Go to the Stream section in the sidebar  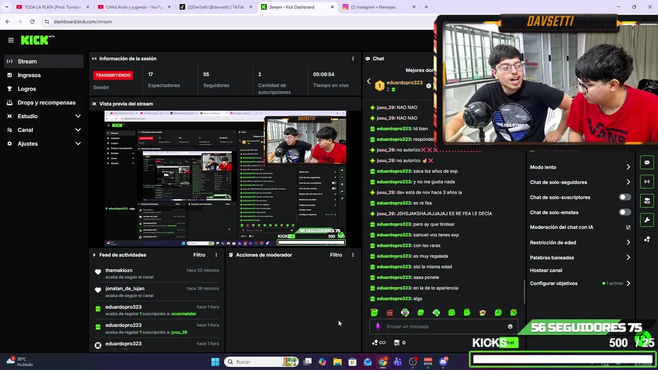coord(44,61)
